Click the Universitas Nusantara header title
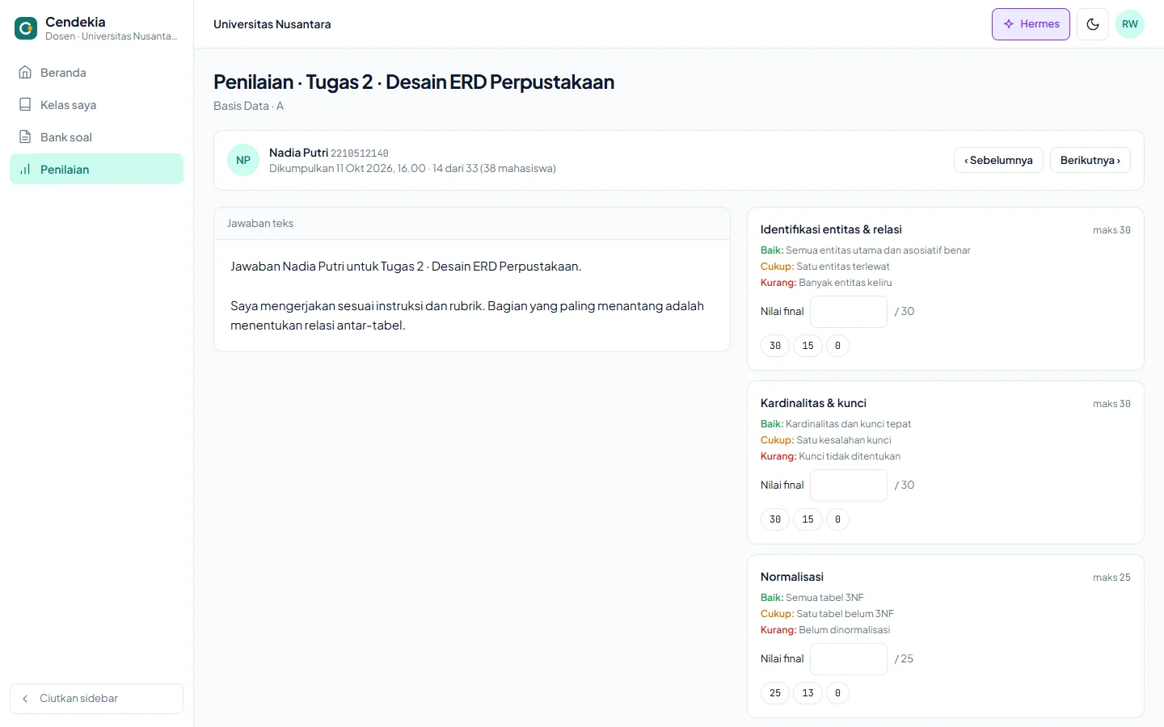This screenshot has height=727, width=1164. [x=272, y=24]
